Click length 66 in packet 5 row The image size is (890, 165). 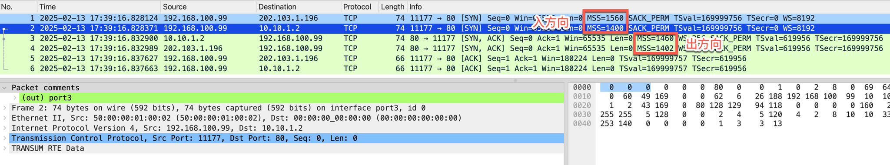click(400, 59)
